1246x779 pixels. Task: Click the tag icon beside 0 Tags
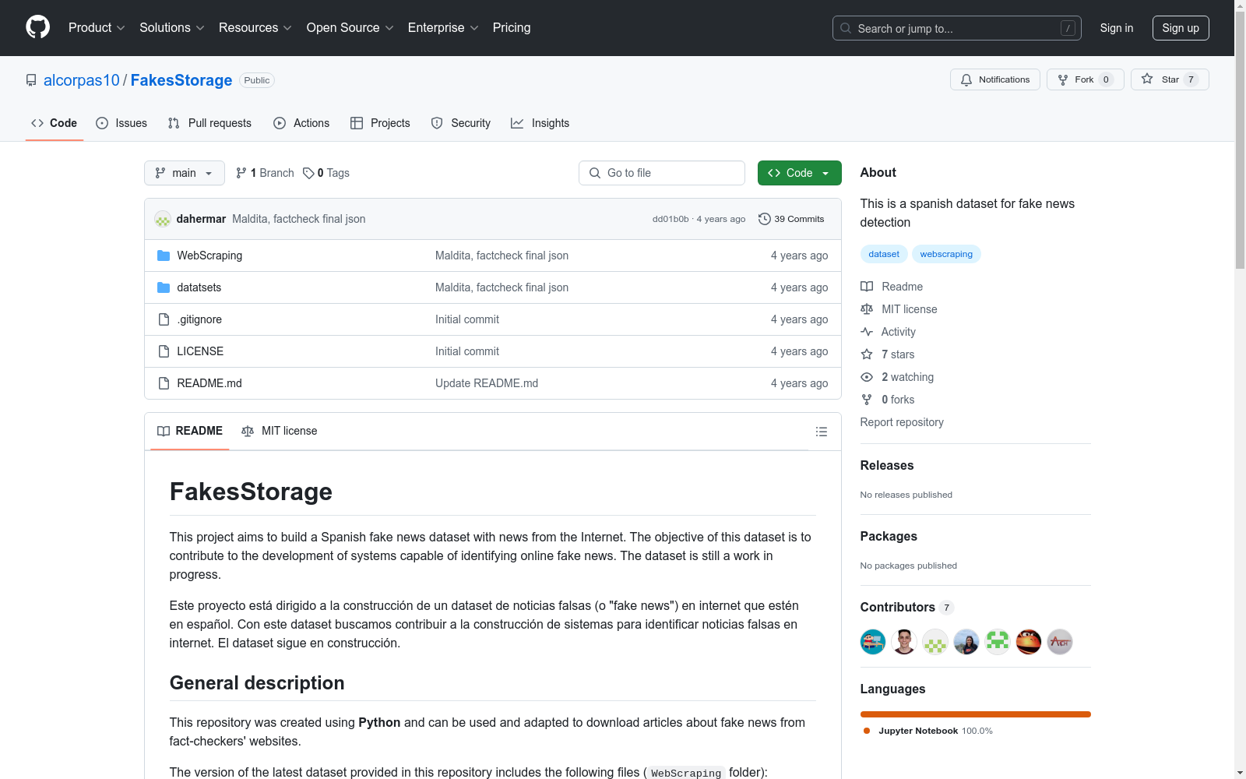pos(308,173)
